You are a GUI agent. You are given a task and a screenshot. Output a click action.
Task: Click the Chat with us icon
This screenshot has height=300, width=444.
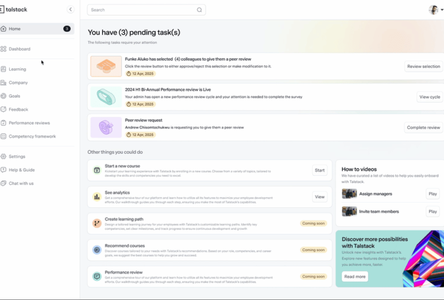click(x=4, y=183)
